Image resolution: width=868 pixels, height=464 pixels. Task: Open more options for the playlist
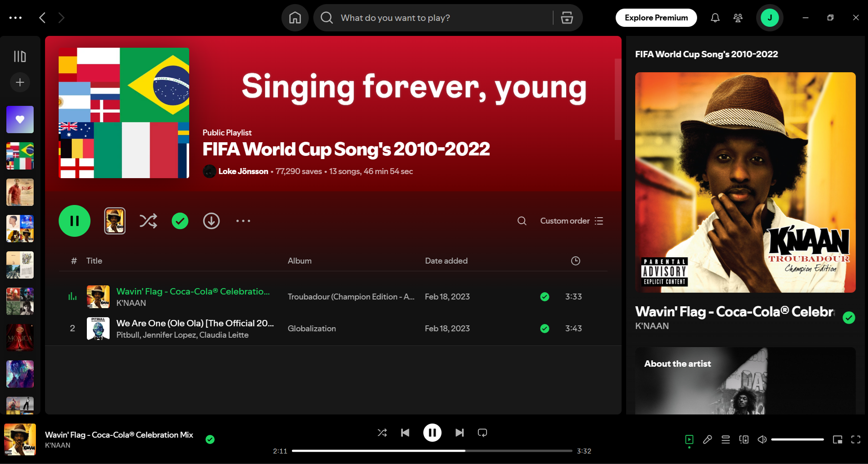[243, 221]
